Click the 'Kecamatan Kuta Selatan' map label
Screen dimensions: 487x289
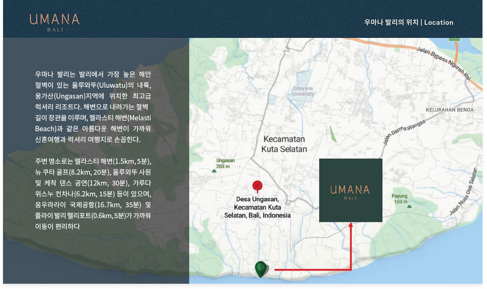coord(284,144)
